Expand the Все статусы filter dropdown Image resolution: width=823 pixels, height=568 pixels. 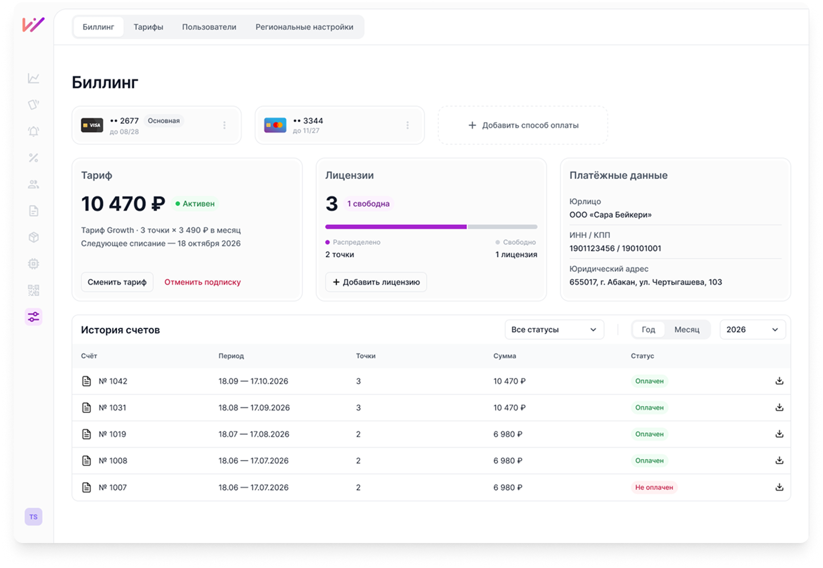tap(554, 329)
